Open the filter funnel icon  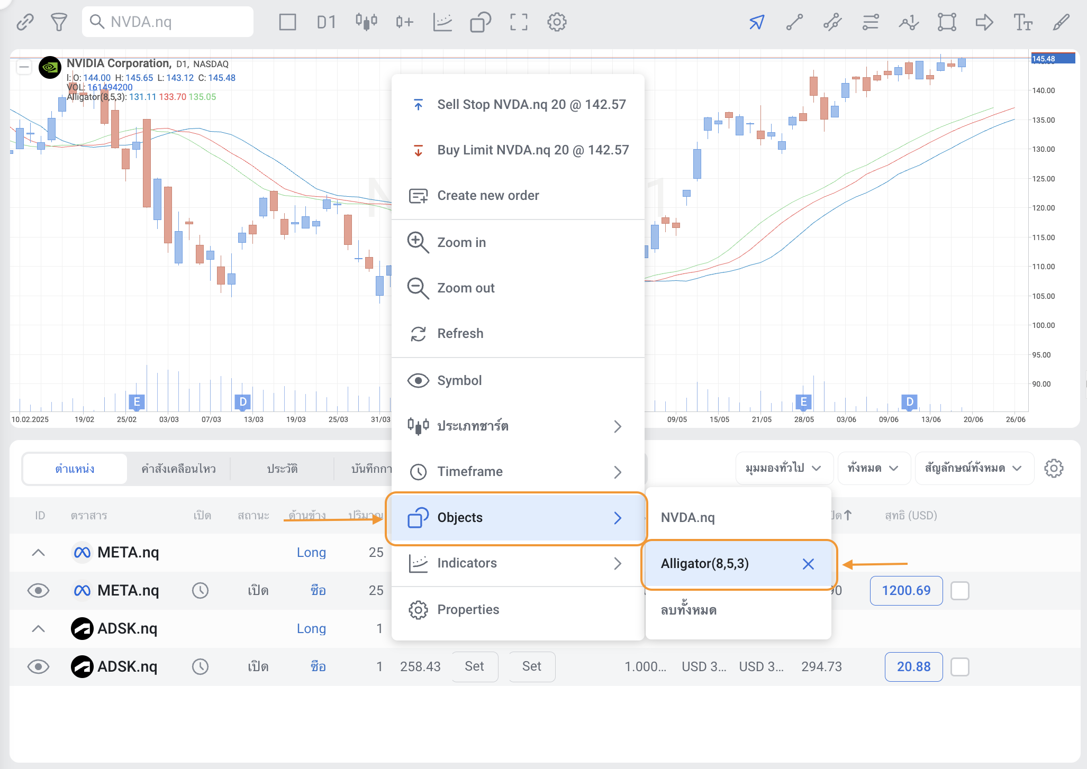[x=59, y=22]
